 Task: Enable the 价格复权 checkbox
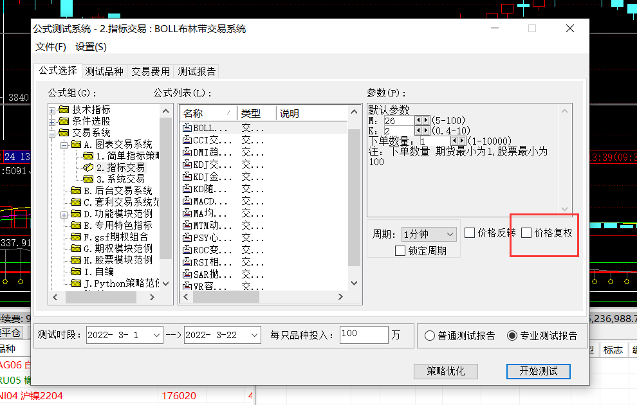pos(526,233)
